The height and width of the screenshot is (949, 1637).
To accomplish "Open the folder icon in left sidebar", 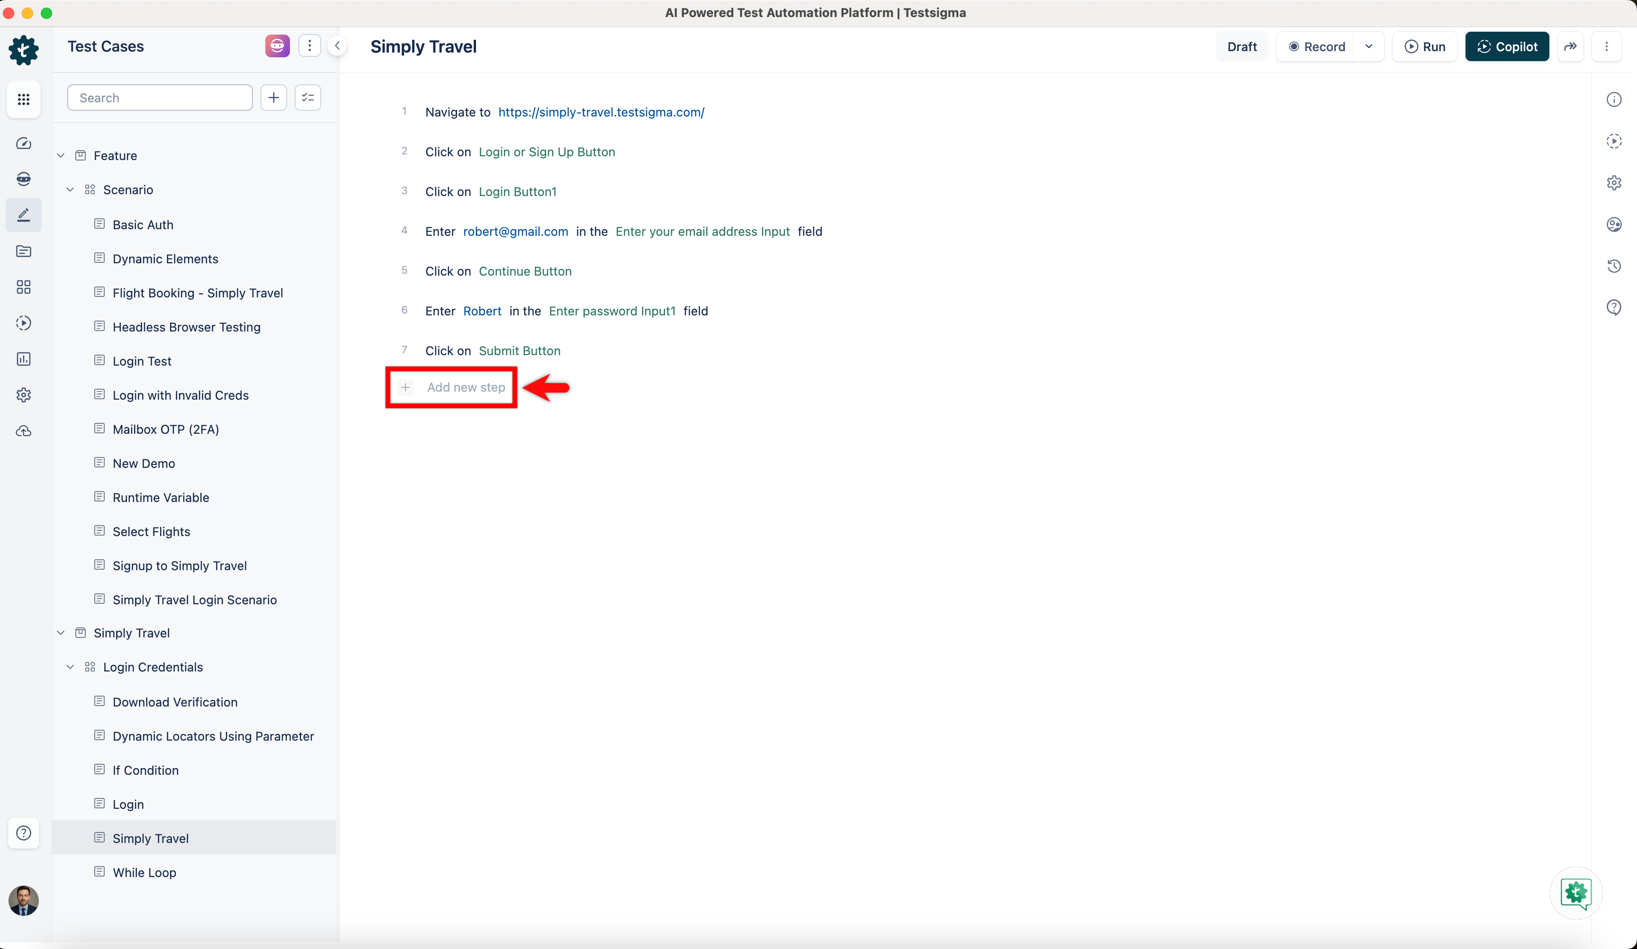I will point(23,251).
